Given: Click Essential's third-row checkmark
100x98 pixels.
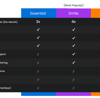Looking at the screenshot, I should pos(38,46).
